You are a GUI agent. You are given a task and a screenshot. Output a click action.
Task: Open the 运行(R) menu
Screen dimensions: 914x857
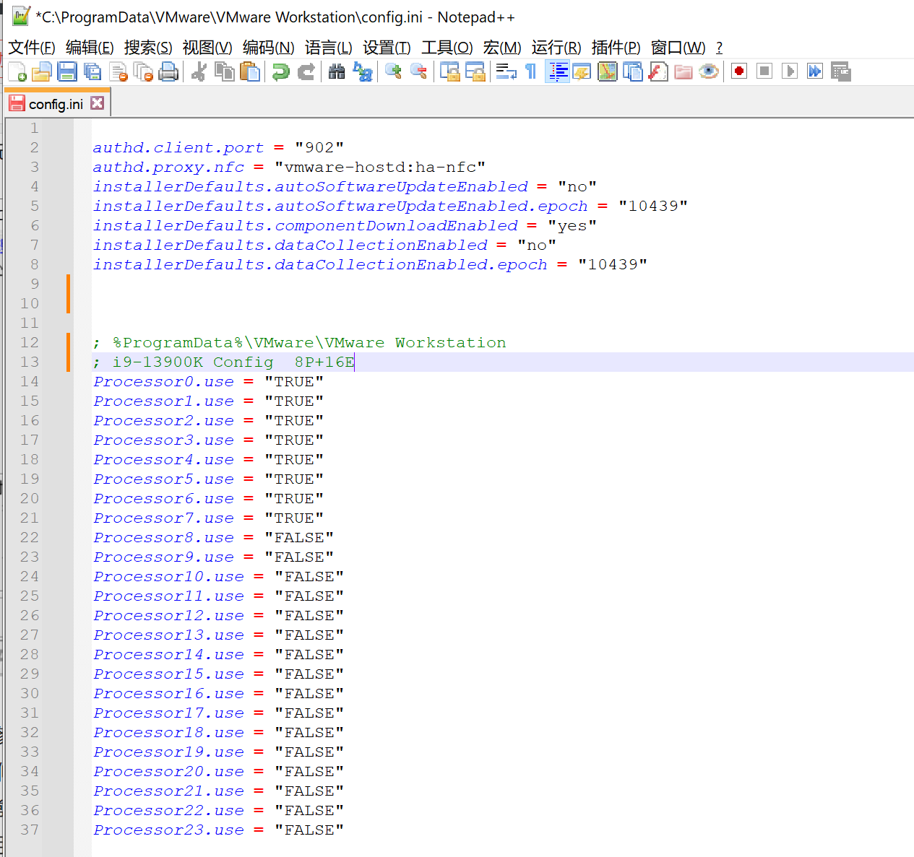pos(556,48)
